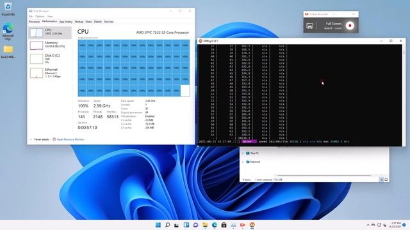The height and width of the screenshot is (230, 410).
Task: Open the Recycle Bin desktop icon
Action: click(x=8, y=8)
